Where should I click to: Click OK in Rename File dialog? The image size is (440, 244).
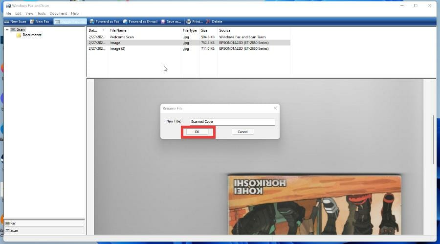[x=197, y=132]
